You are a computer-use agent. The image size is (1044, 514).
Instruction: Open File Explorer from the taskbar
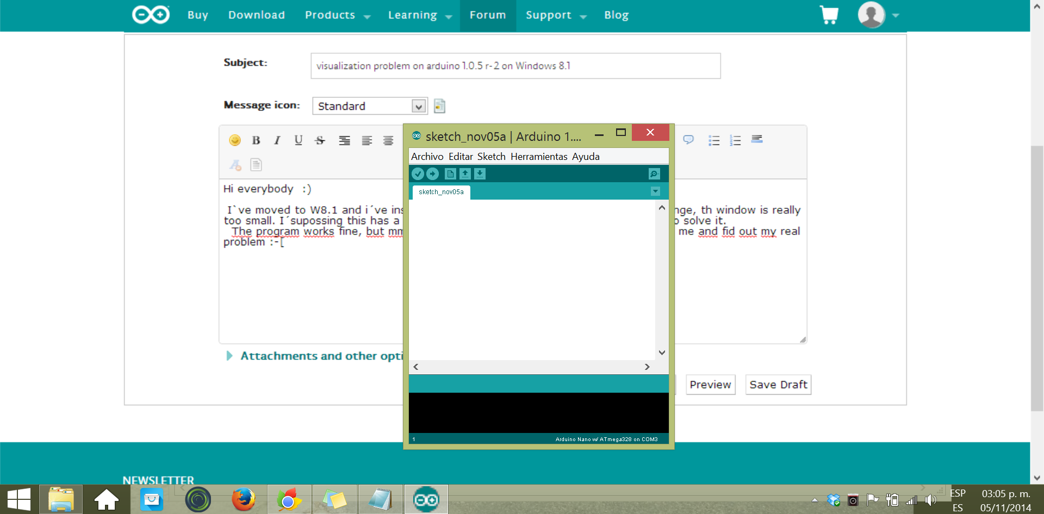click(x=61, y=499)
